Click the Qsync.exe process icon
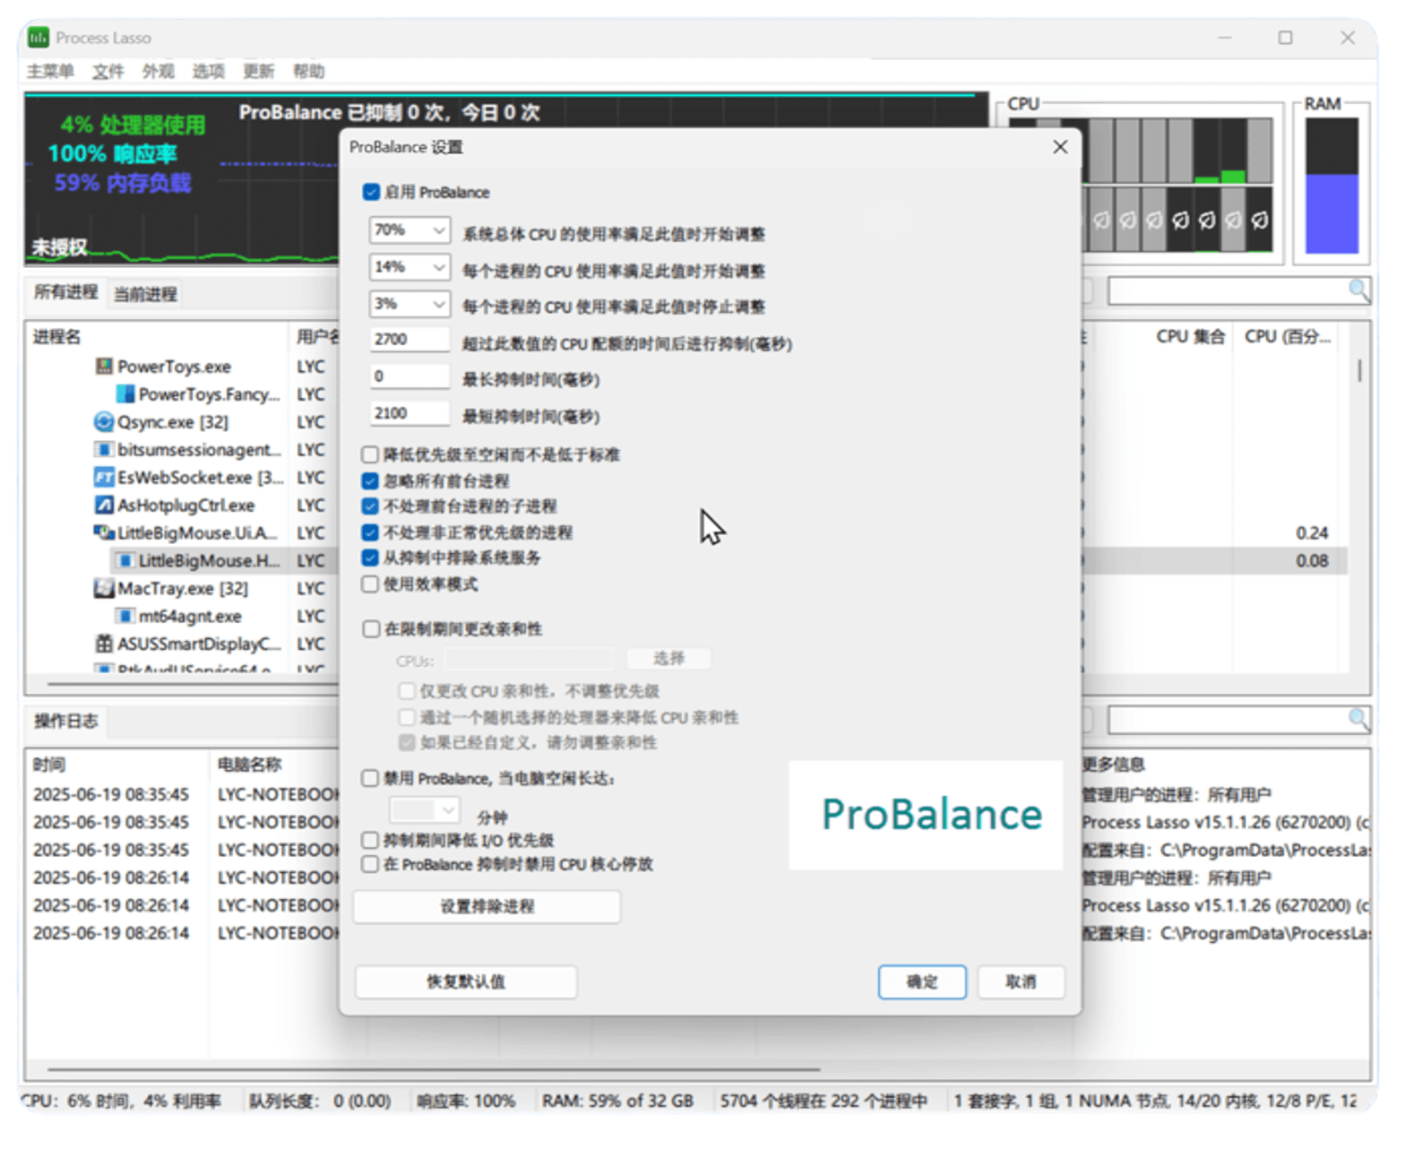 [104, 422]
